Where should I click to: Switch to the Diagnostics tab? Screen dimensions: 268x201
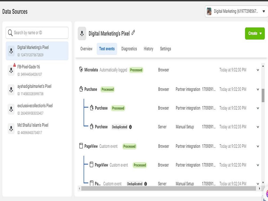click(x=129, y=49)
